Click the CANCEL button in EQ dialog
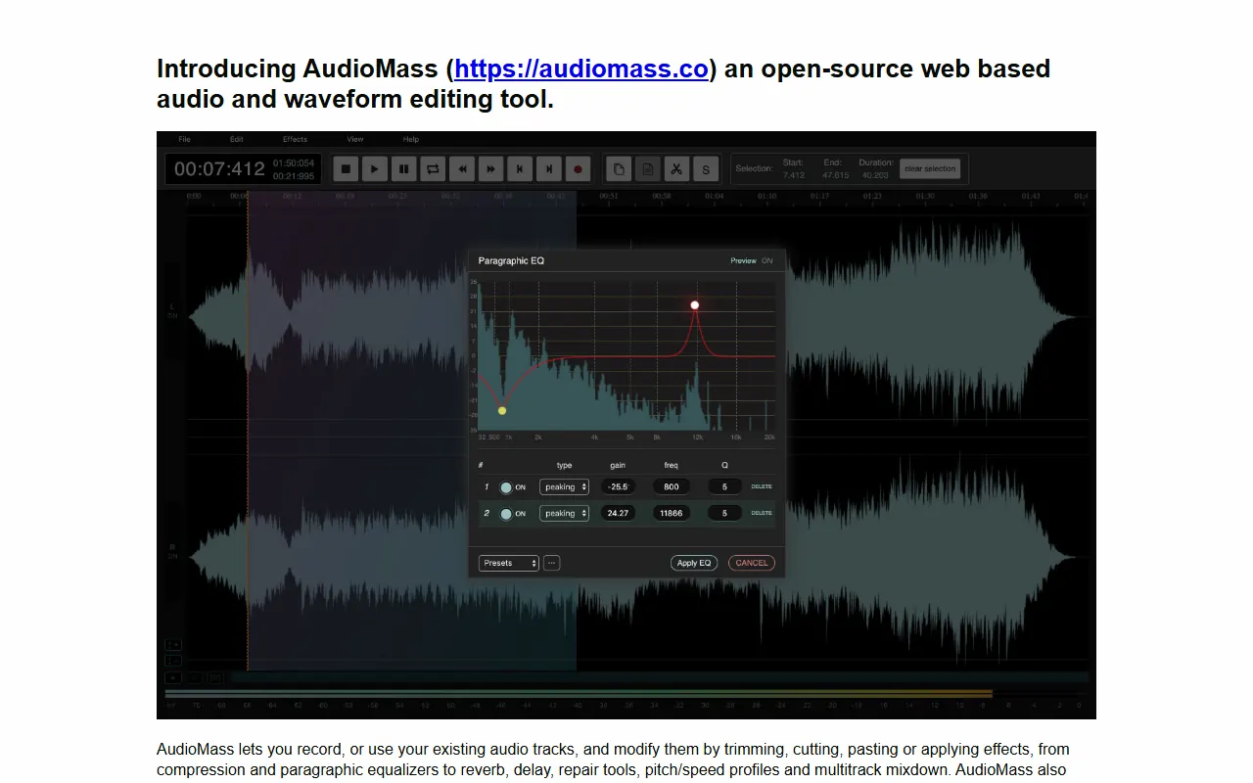1253x783 pixels. pos(752,563)
